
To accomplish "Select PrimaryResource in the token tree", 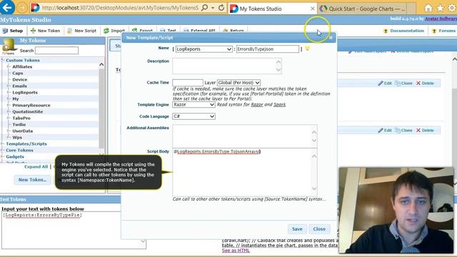I will coord(31,105).
